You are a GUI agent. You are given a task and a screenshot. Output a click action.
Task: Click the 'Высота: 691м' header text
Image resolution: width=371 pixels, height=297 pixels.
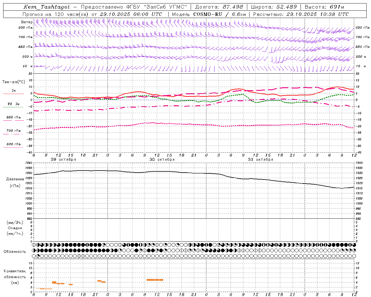(324, 7)
